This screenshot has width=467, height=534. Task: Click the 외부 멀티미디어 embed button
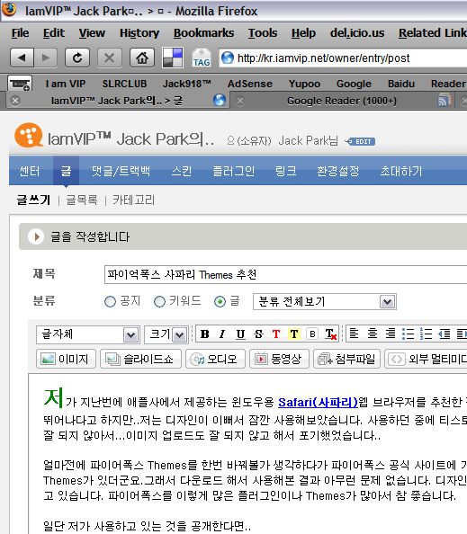click(x=426, y=359)
